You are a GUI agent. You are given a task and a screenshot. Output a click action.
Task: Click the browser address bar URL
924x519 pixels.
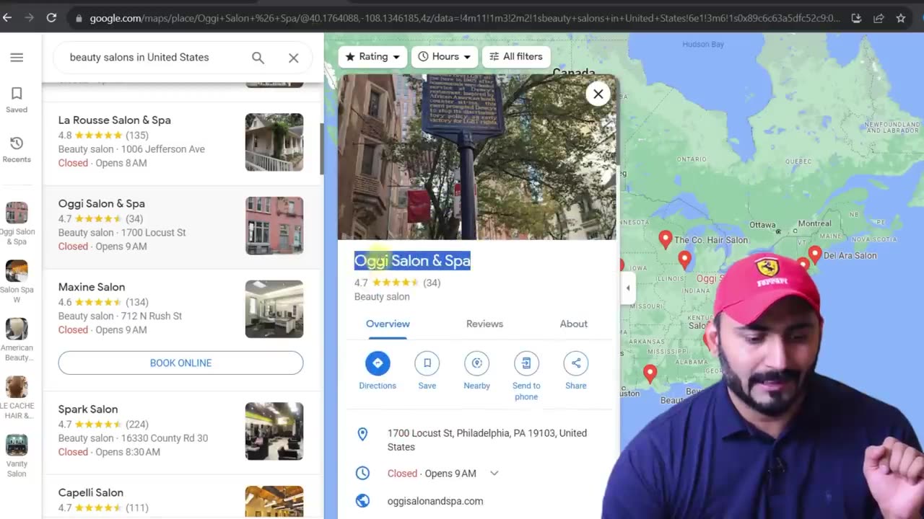[464, 18]
